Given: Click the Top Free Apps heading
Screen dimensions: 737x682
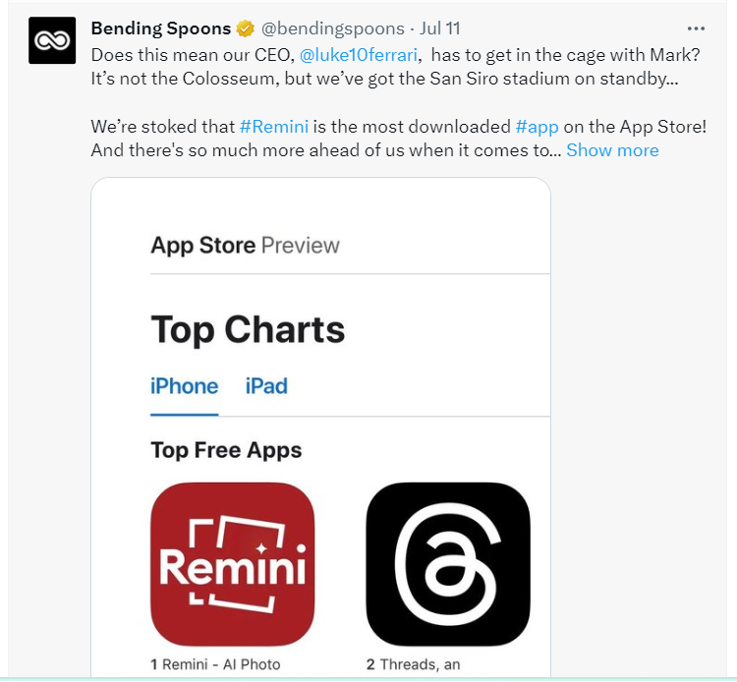Looking at the screenshot, I should click(226, 451).
